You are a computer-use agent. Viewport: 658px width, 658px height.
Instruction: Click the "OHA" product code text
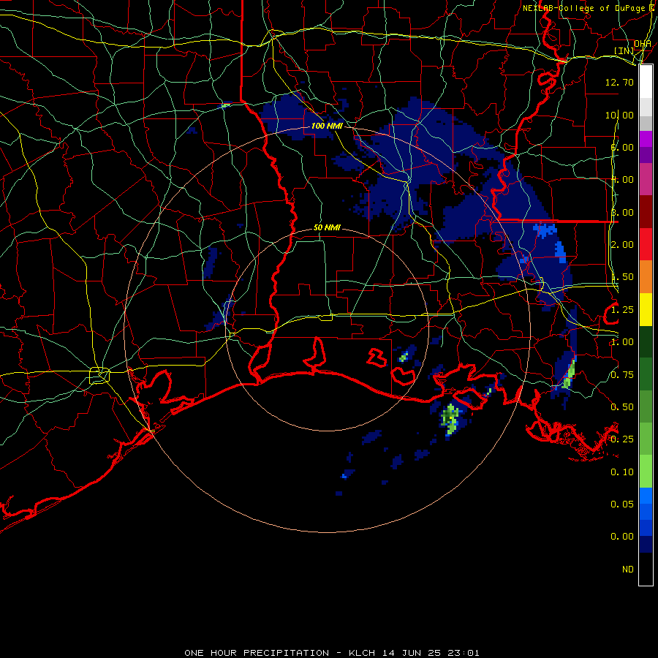click(643, 44)
